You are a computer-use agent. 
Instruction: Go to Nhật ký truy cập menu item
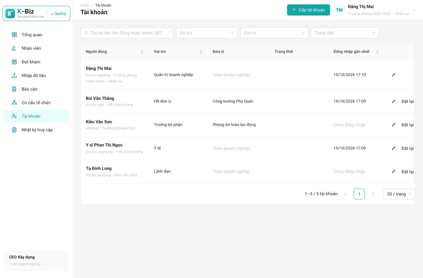point(36,130)
